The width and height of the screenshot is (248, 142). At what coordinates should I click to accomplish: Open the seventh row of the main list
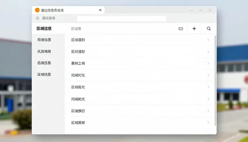(142, 111)
